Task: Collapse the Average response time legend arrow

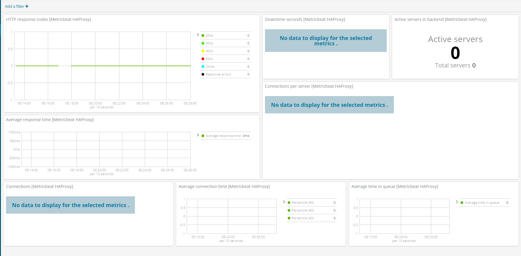Action: [x=198, y=135]
